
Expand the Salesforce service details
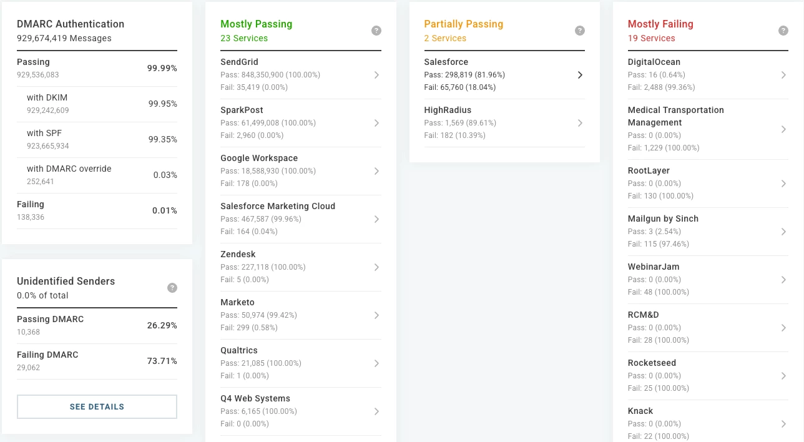pyautogui.click(x=580, y=74)
